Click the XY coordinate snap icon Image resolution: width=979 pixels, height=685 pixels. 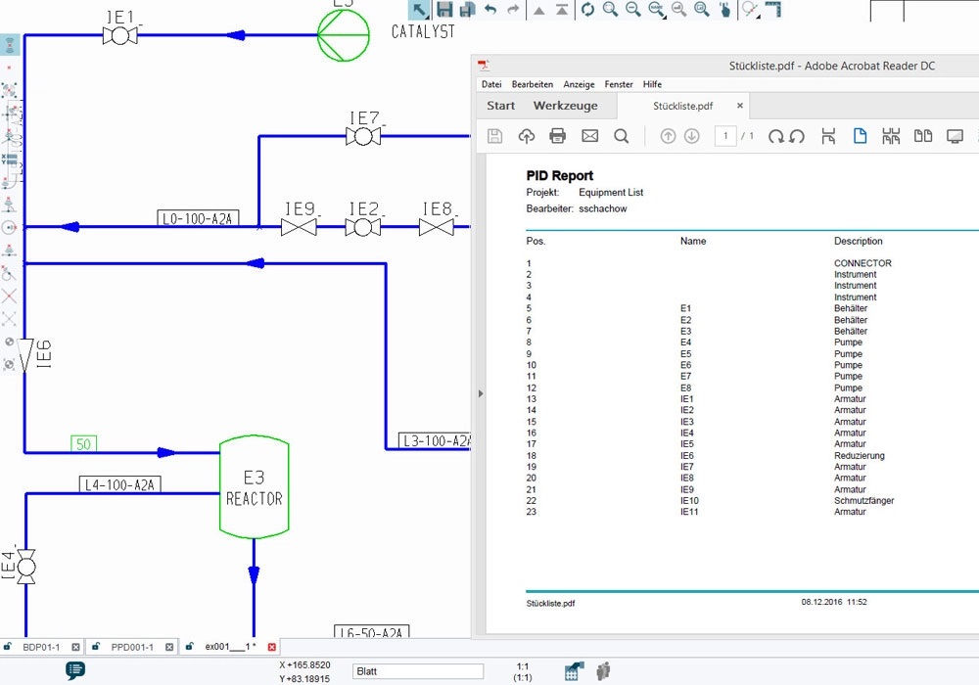tap(10, 159)
